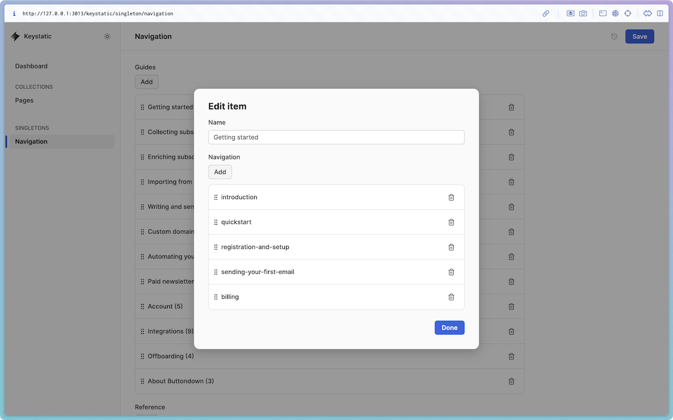Remove sending-your-first-email using its trash icon
Screen dimensions: 673x420
click(x=451, y=272)
